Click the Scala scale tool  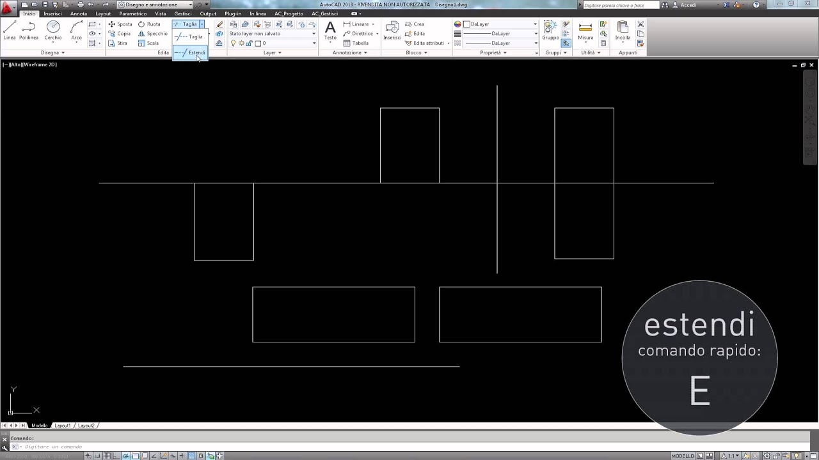(148, 43)
